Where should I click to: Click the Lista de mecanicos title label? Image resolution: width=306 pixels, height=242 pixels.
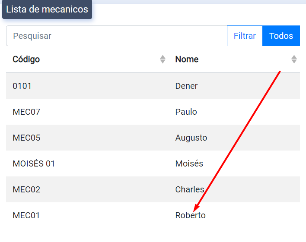47,9
